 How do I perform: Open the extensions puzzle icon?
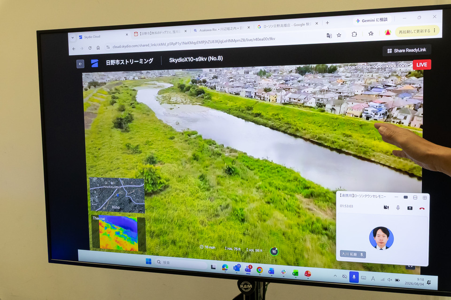tap(354, 34)
